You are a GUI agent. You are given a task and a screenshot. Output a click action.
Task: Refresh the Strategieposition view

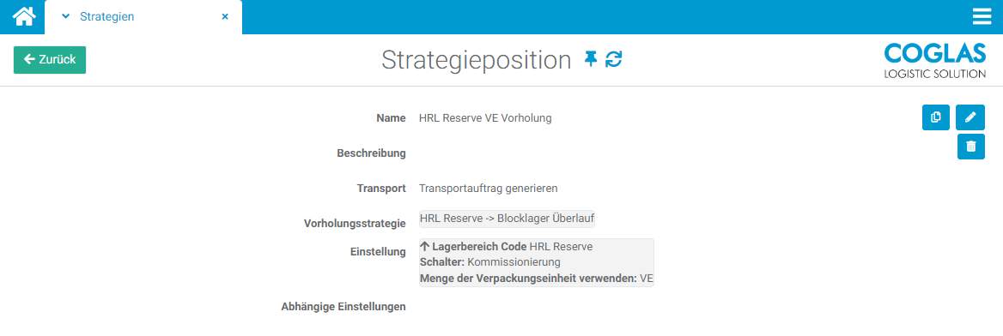(613, 59)
